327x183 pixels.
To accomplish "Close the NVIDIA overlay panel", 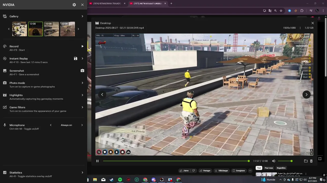I will click(82, 5).
